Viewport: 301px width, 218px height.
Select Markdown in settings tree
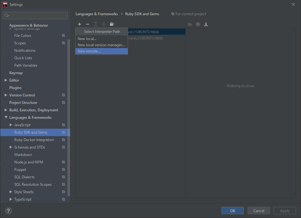pyautogui.click(x=23, y=155)
